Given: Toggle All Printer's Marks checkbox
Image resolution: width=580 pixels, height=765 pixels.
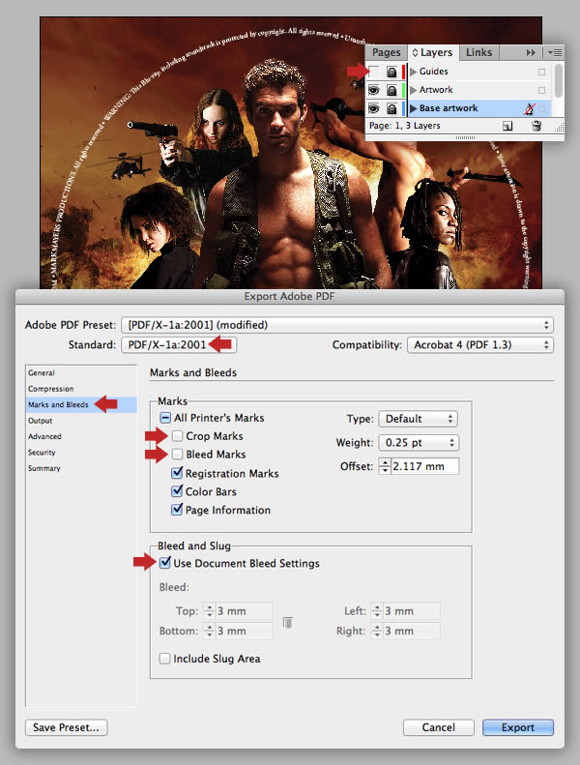Looking at the screenshot, I should (x=165, y=418).
